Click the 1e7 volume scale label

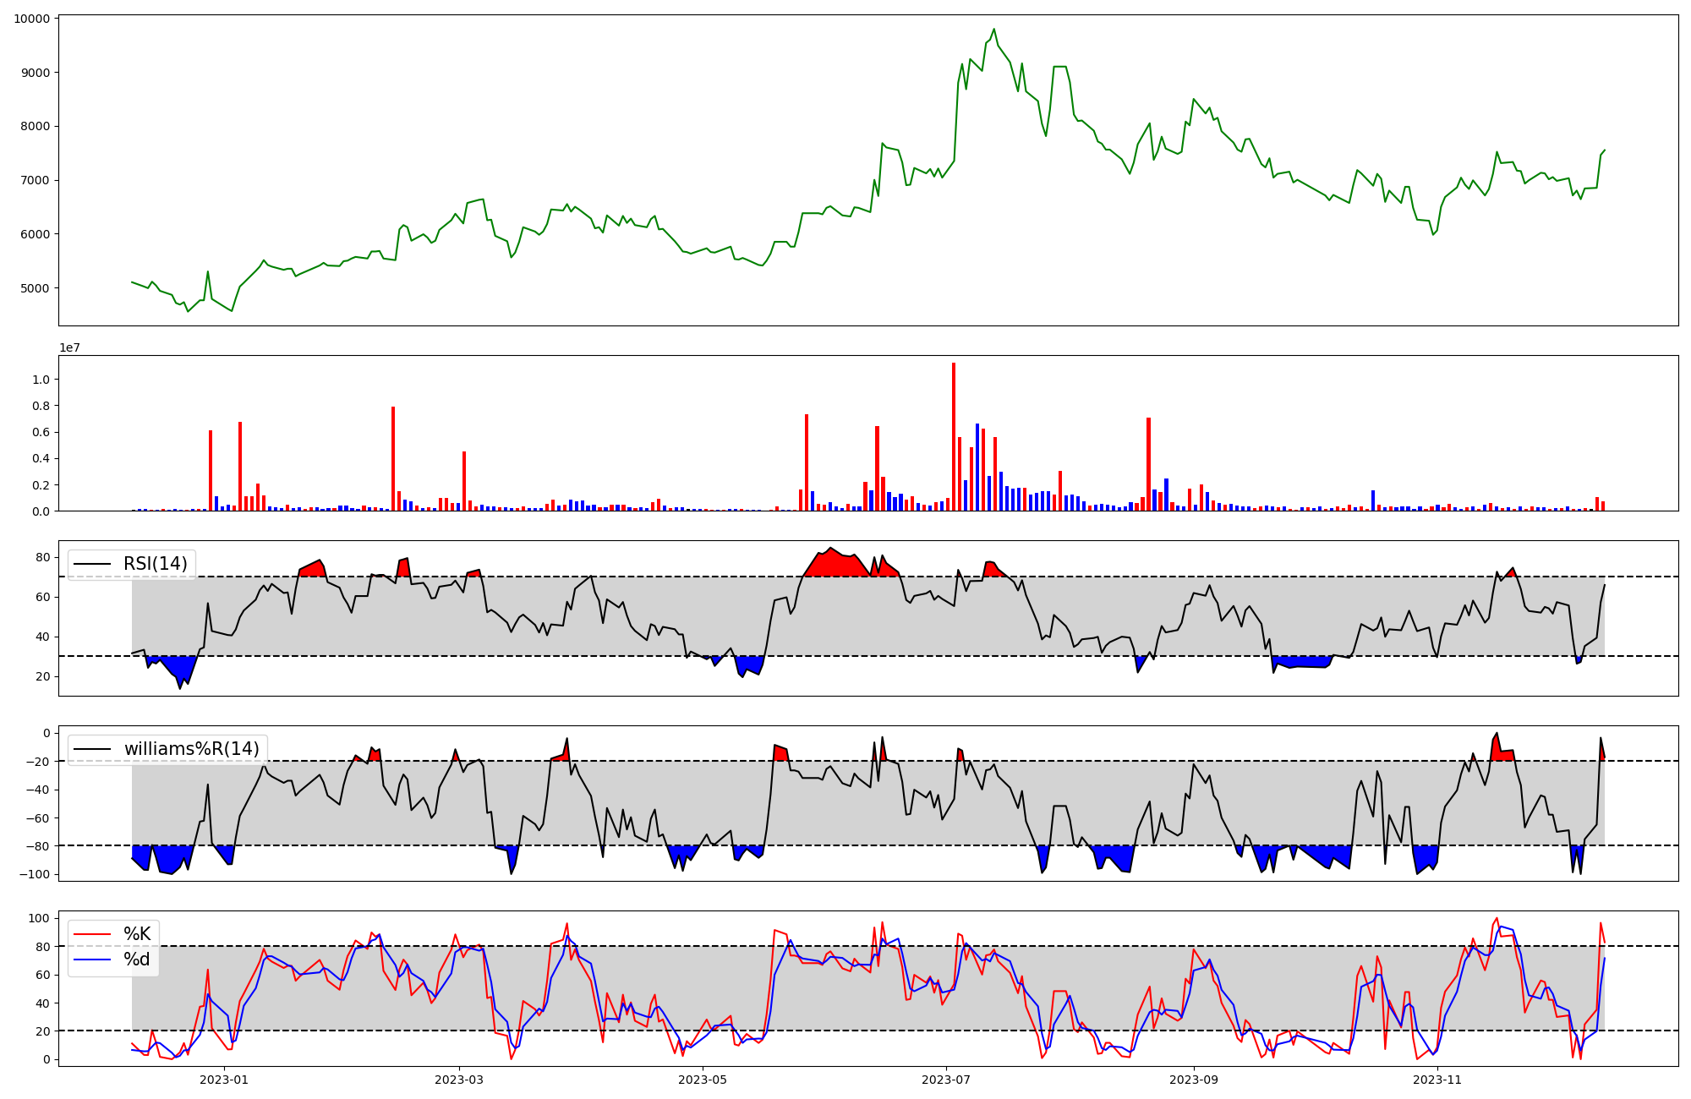[x=70, y=347]
